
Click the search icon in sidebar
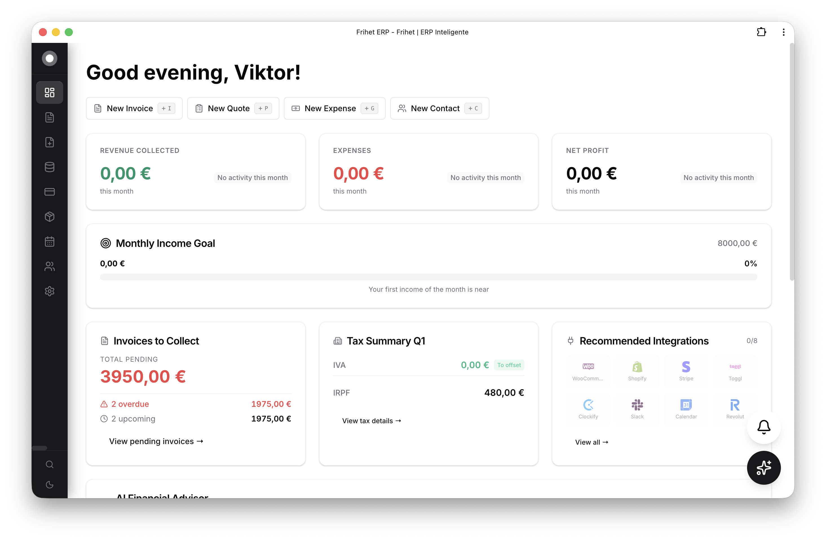pos(50,464)
